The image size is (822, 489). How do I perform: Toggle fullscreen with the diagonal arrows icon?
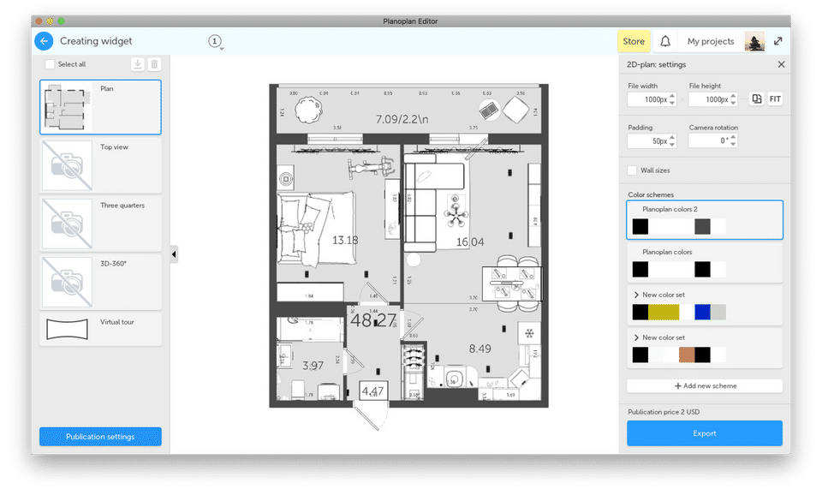pyautogui.click(x=778, y=41)
